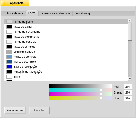The width and height of the screenshot is (136, 118).
Task: Select the 'Texto do documento' list entry
Action: (66, 37)
